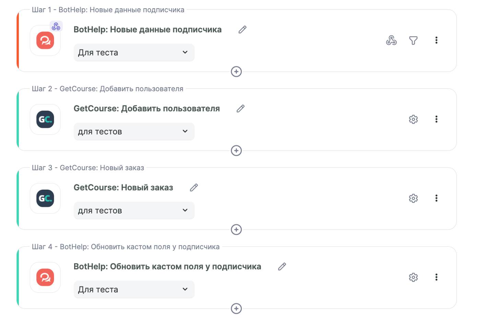Click the webhook icon in step 1
This screenshot has height=335, width=487.
[x=391, y=40]
